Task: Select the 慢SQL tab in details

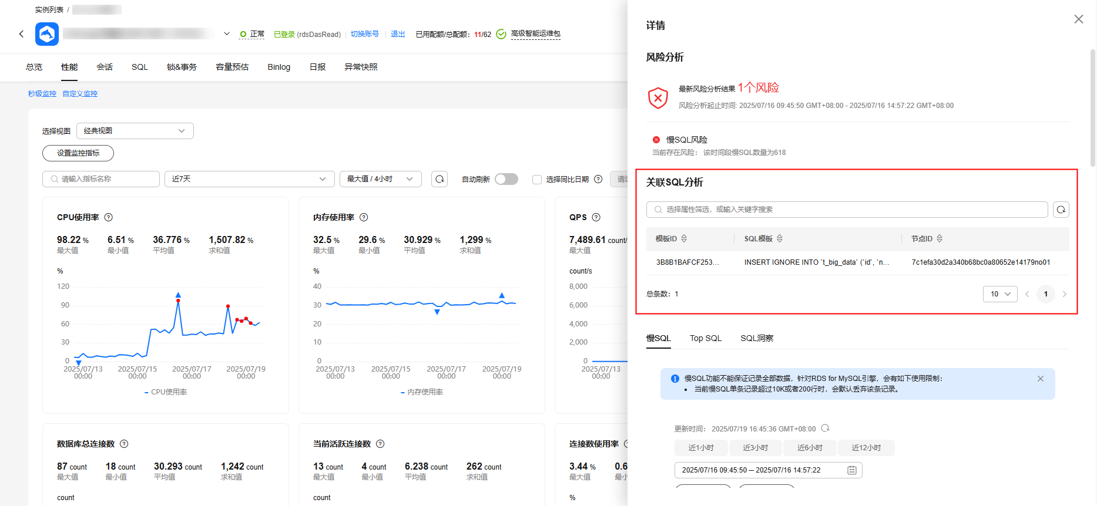Action: [x=659, y=338]
